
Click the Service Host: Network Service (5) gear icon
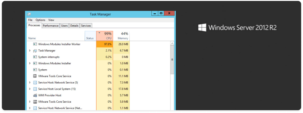(x=35, y=83)
